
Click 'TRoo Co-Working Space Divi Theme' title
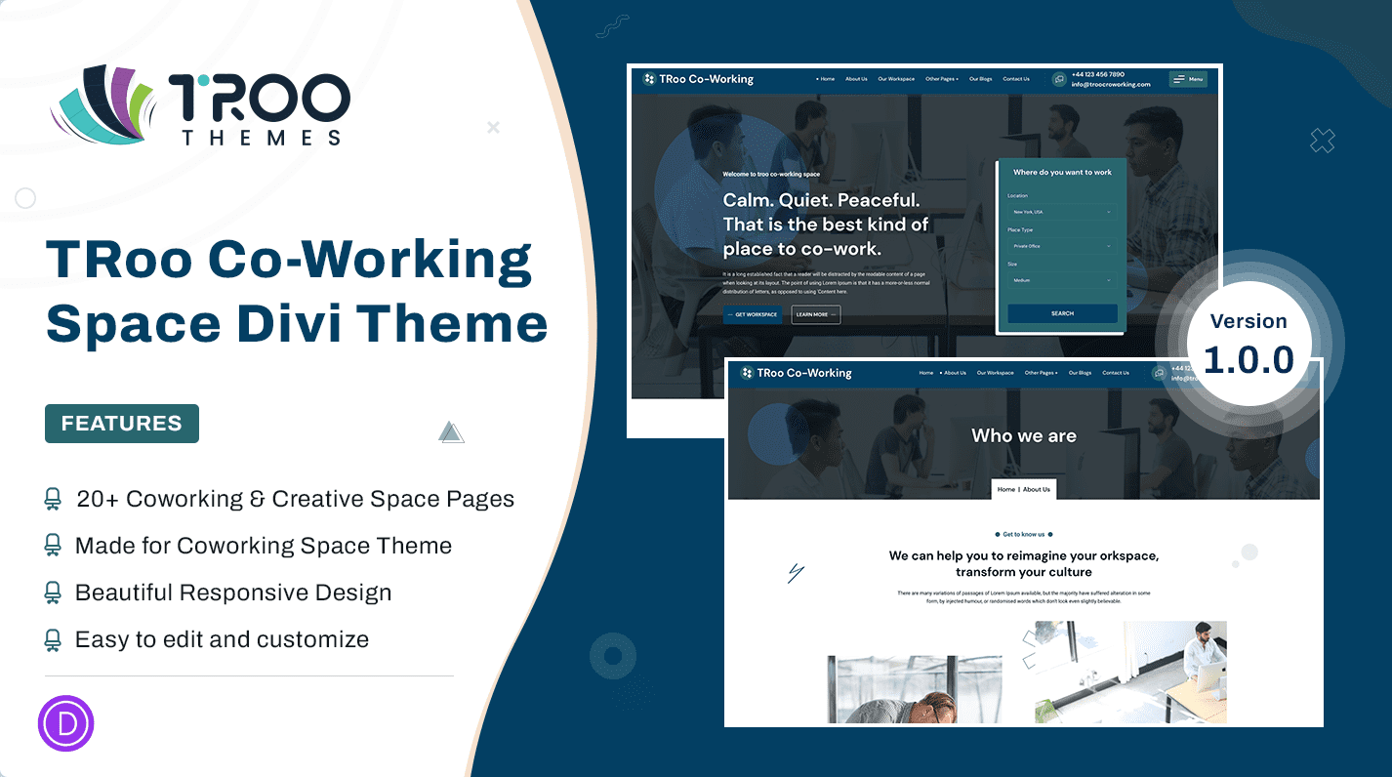point(297,292)
